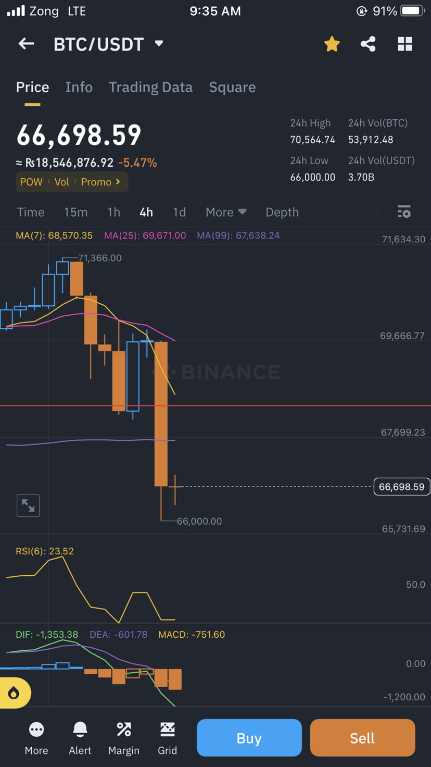Tap the Zong signal strength bars
Screen dimensions: 431x767
click(16, 11)
